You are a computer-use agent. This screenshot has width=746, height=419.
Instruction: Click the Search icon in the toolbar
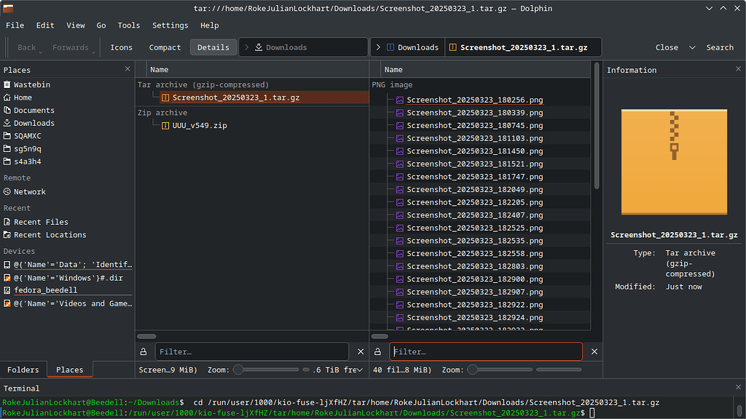pos(719,47)
